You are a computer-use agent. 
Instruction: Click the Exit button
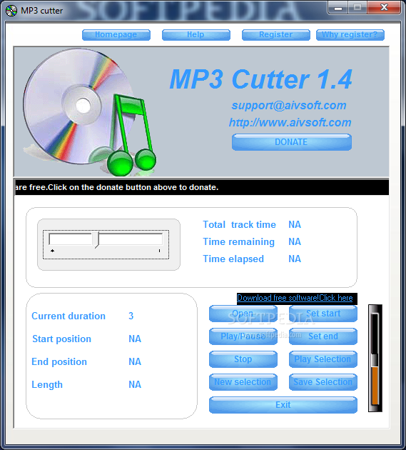click(283, 405)
